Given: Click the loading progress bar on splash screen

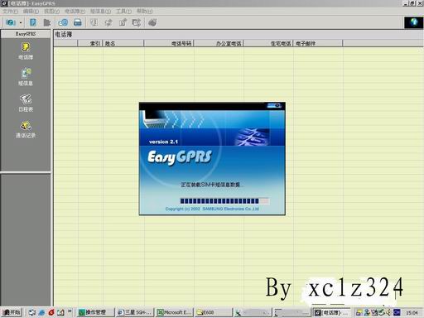Looking at the screenshot, I should (x=224, y=201).
